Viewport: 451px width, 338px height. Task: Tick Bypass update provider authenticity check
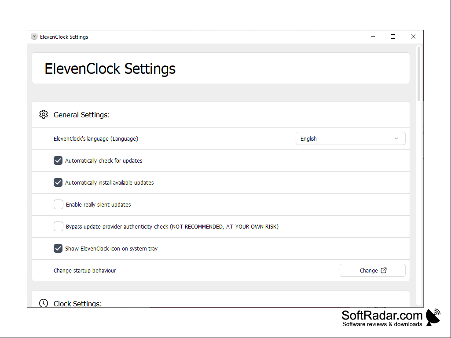59,226
